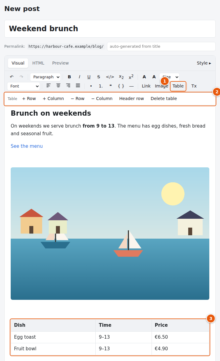
Task: Open highlight color picker (second A)
Action: 154,77
